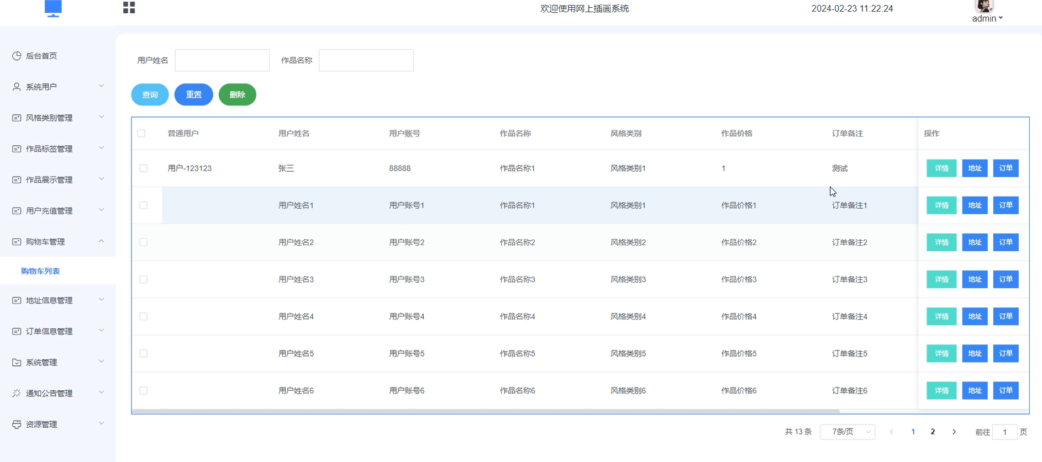Screen dimensions: 1042x462
Task: Click the 风格类别管理 sidebar icon
Action: (17, 118)
